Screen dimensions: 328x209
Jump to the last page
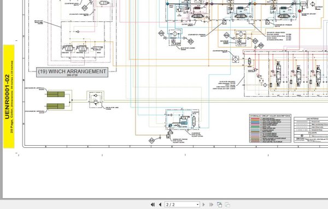(211, 205)
